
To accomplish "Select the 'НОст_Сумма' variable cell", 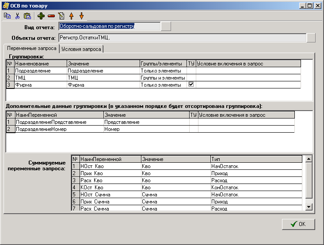I will point(111,194).
